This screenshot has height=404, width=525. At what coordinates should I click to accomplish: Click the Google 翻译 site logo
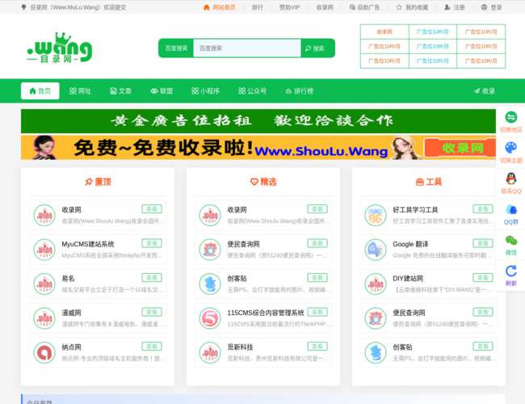tap(376, 250)
